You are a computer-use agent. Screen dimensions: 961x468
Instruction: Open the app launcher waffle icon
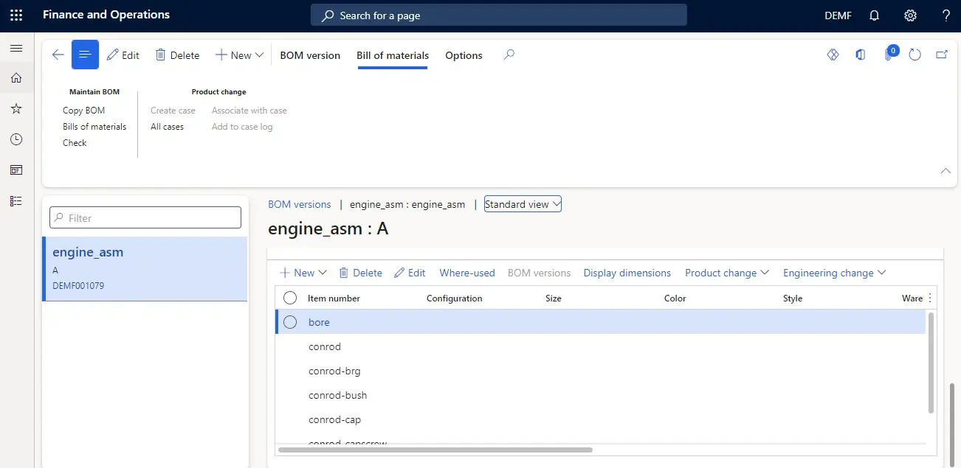tap(16, 15)
